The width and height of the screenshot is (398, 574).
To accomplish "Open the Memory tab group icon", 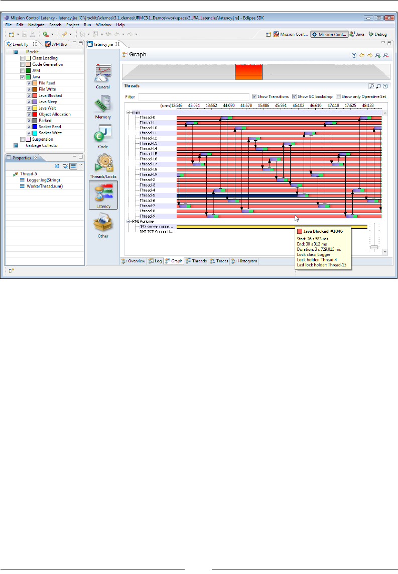I will pyautogui.click(x=103, y=104).
